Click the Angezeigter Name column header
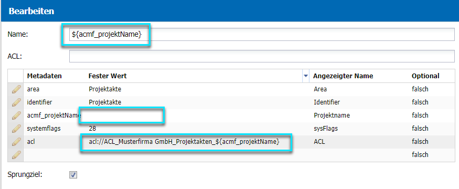 click(343, 76)
